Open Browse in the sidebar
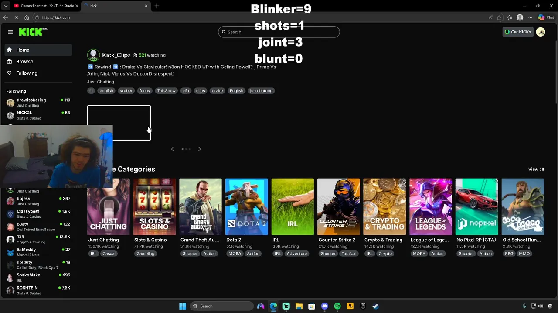Image resolution: width=558 pixels, height=313 pixels. (x=38, y=62)
